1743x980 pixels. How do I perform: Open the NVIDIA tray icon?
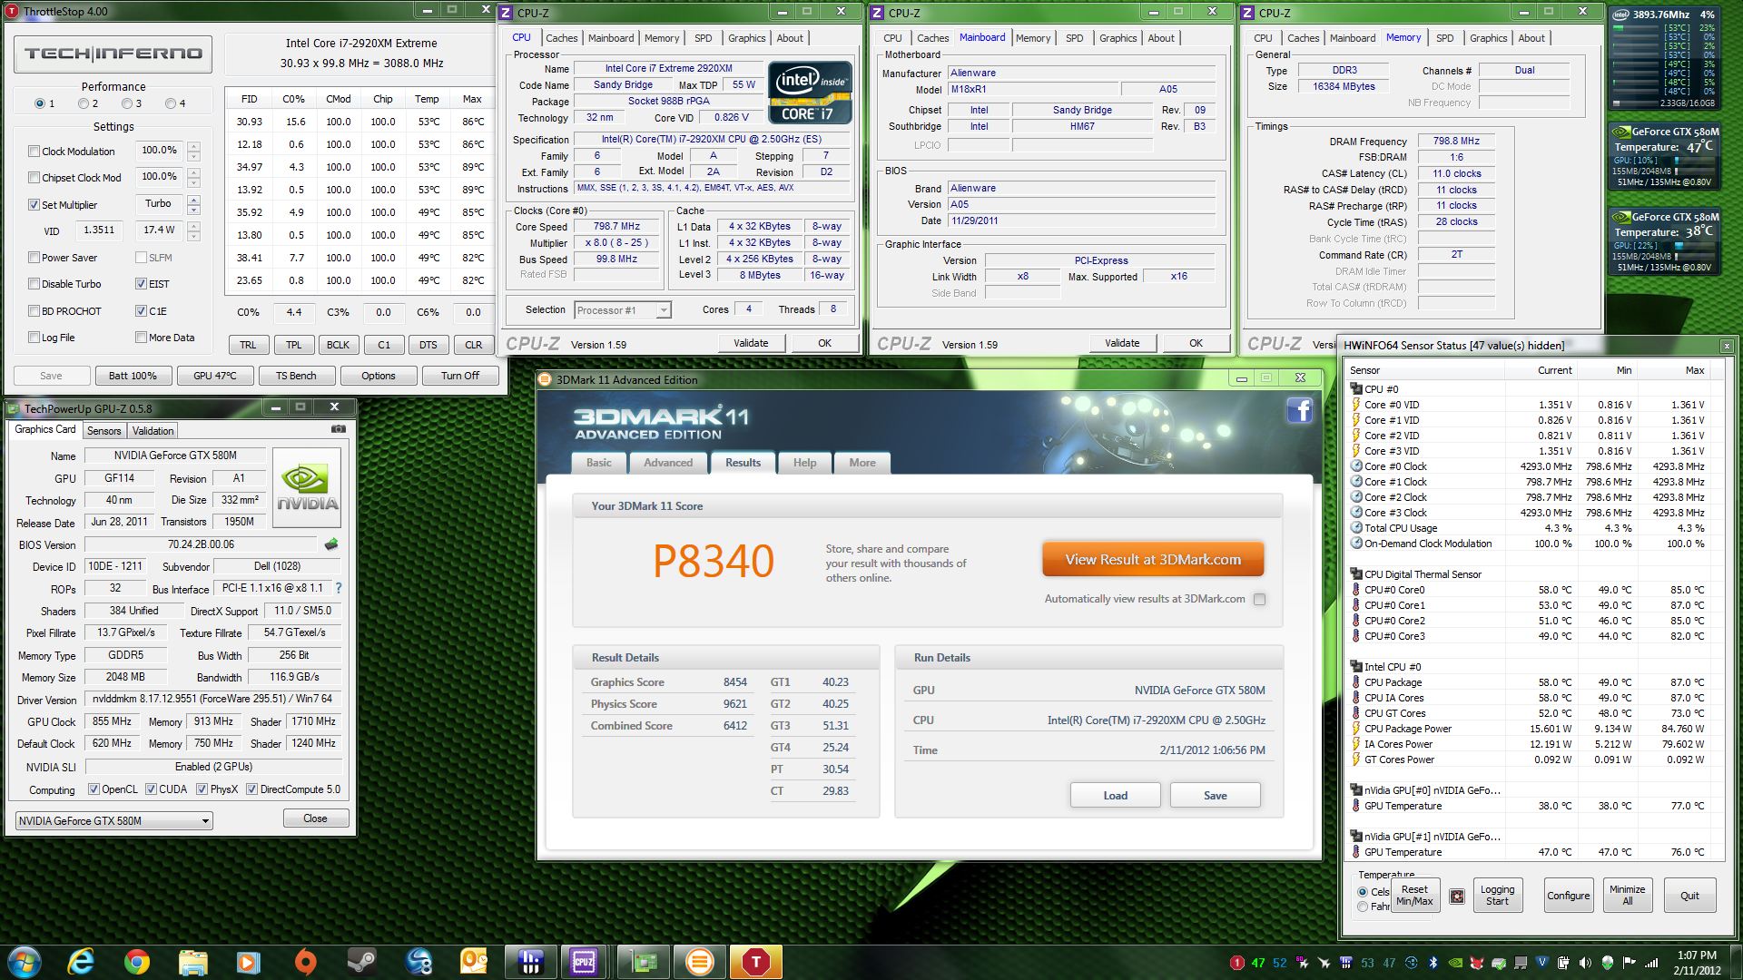coord(1455,963)
